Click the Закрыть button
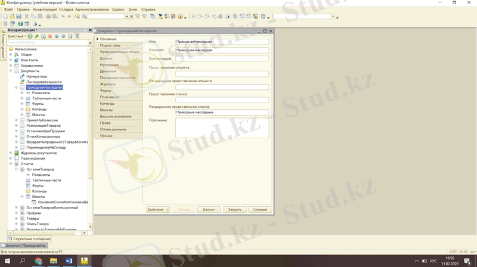The image size is (477, 267). coord(234,210)
